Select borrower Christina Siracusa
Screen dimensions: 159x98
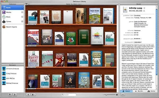pyautogui.click(x=12, y=69)
